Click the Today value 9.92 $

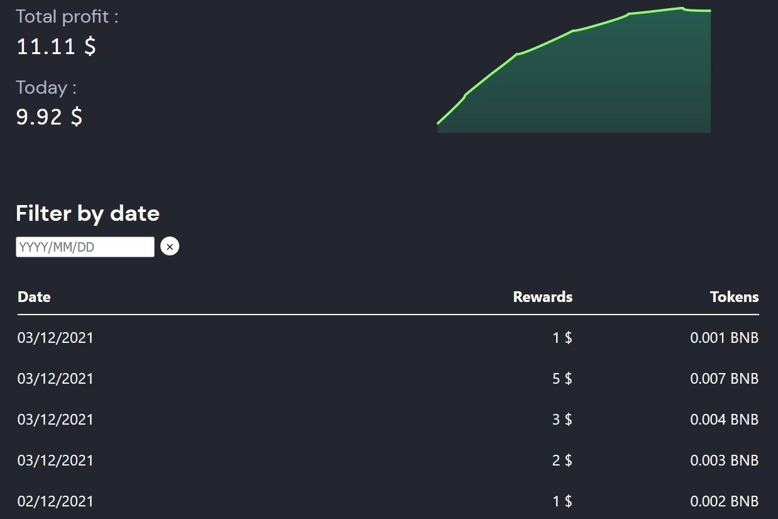tap(49, 116)
